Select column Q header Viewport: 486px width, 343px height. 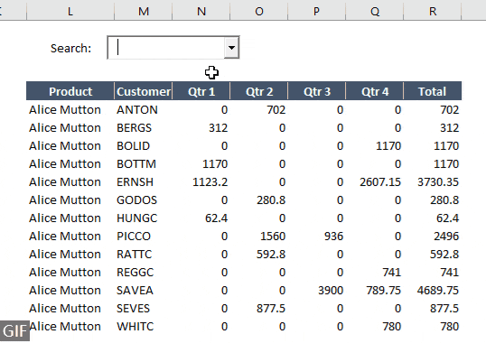point(374,11)
